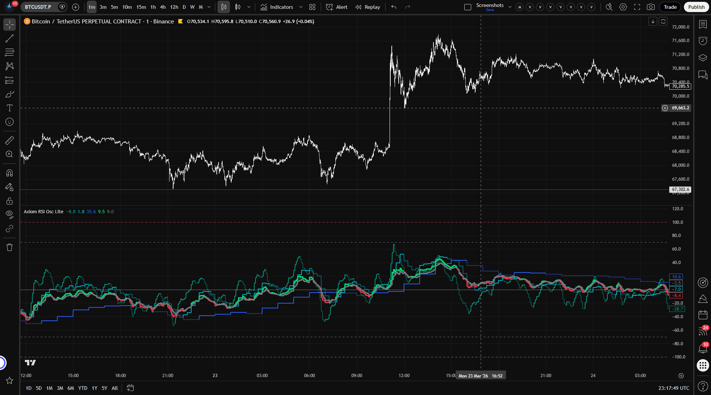Check the Screenshots layout checkbox

coord(468,7)
